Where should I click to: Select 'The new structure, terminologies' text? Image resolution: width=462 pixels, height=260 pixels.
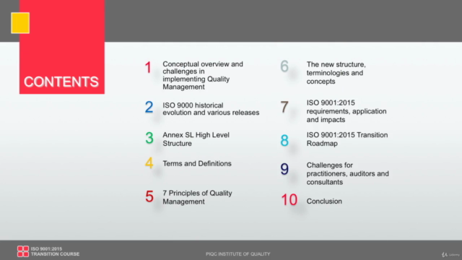pos(336,73)
